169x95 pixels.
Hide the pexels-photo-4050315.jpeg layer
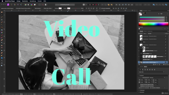tap(166, 62)
